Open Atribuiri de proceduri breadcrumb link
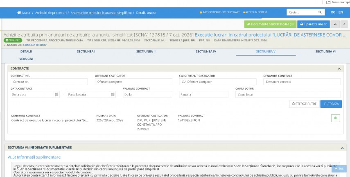350x177 pixels. pos(51,13)
